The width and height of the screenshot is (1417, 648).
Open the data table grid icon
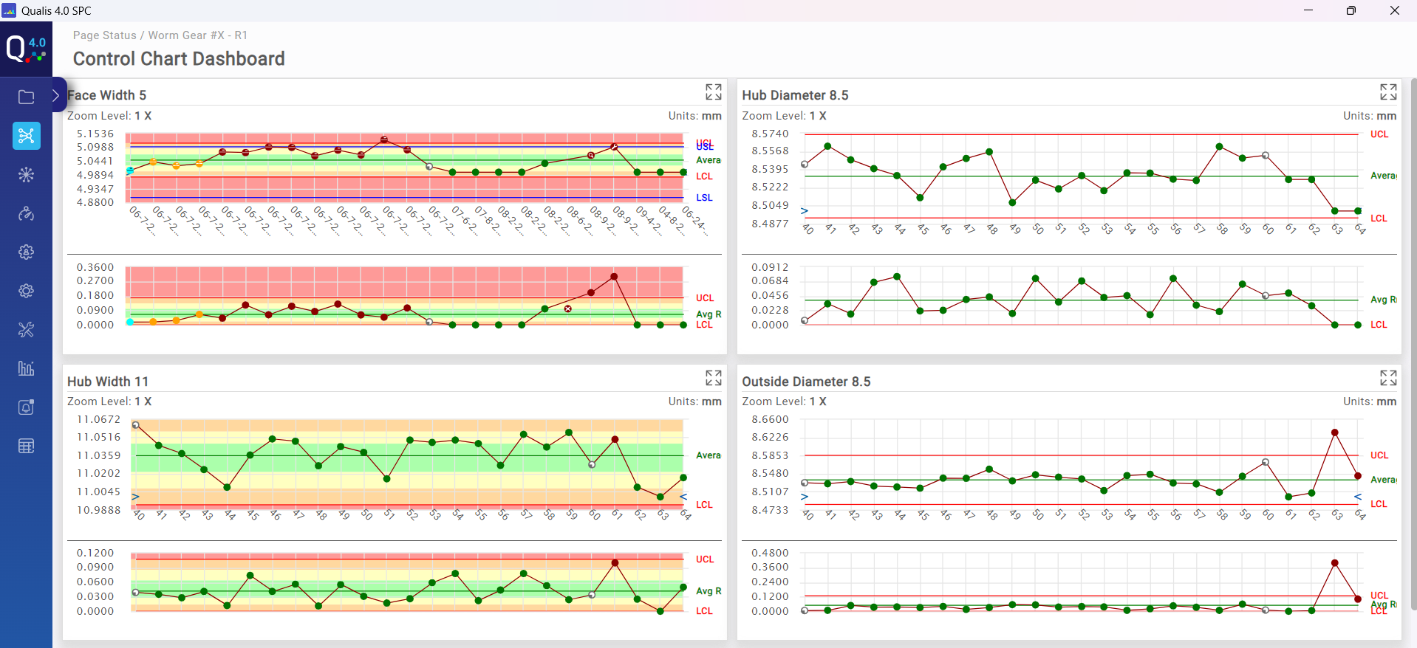point(26,446)
